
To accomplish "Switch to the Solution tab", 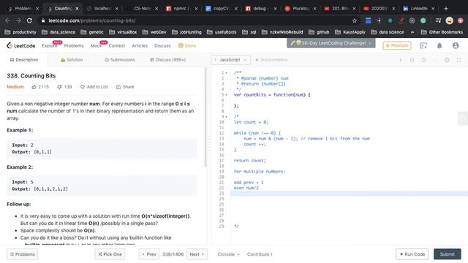I will pos(72,60).
